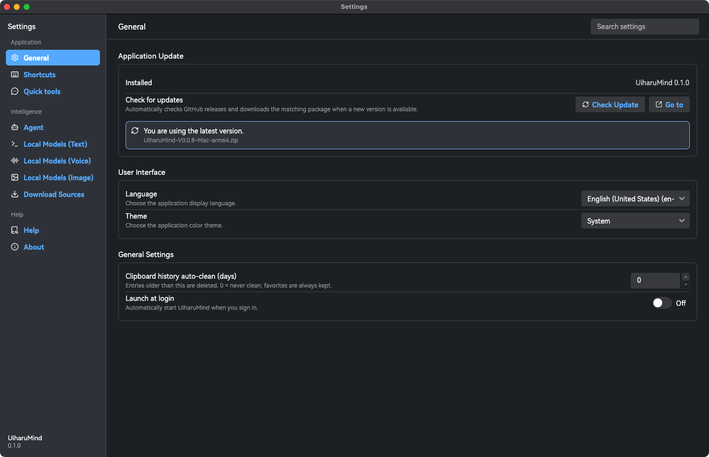Click the General gear icon in sidebar
The image size is (709, 457).
(x=15, y=58)
